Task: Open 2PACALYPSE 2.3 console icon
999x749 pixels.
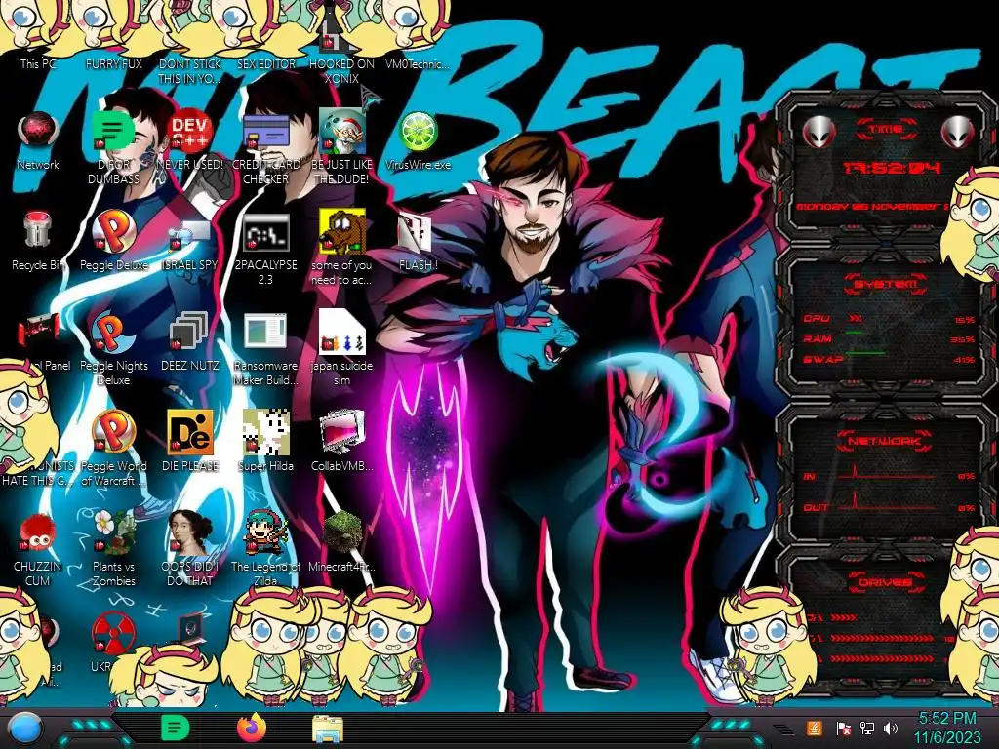Action: [x=265, y=232]
